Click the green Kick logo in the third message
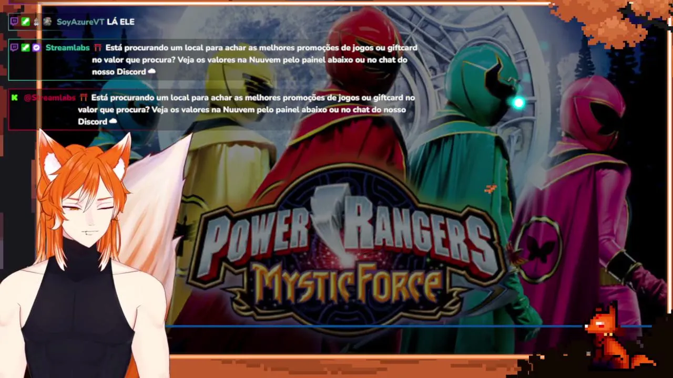Viewport: 673px width, 378px height. (15, 98)
